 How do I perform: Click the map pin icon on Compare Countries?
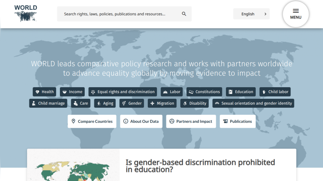click(73, 121)
